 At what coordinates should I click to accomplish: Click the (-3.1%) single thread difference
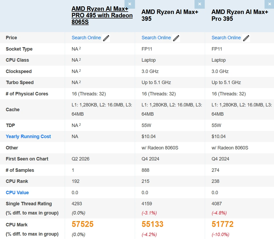point(149,213)
